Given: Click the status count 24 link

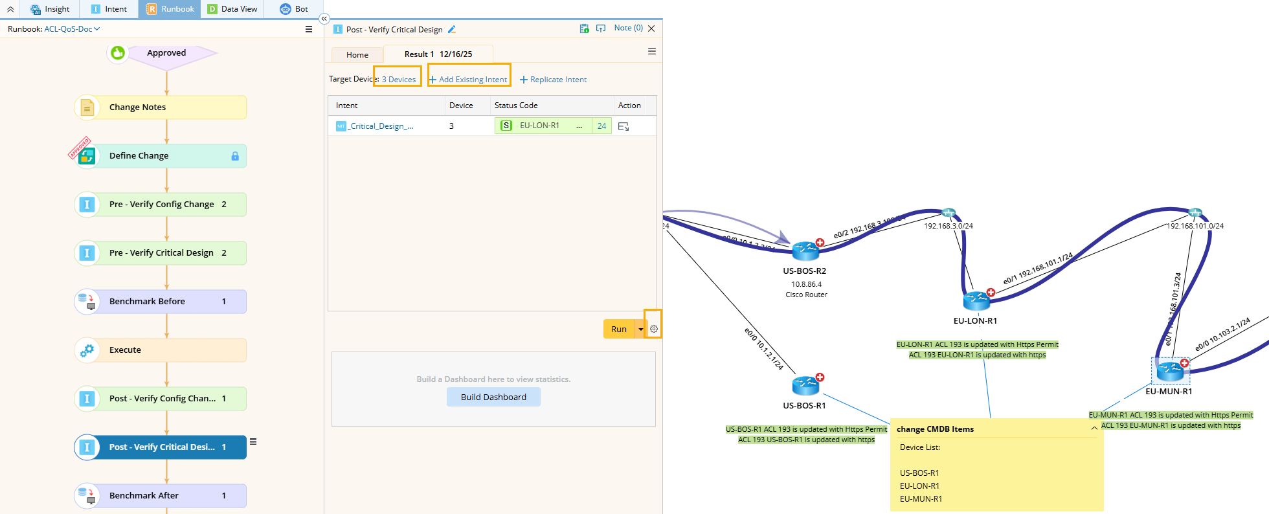Looking at the screenshot, I should pos(602,126).
